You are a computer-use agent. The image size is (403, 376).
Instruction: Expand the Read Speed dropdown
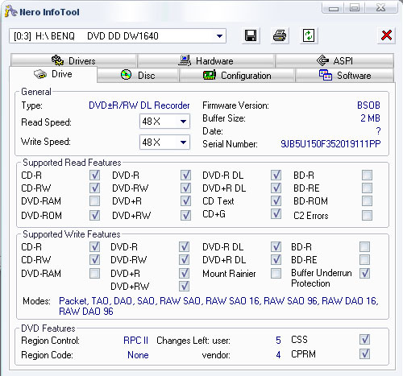pyautogui.click(x=184, y=122)
